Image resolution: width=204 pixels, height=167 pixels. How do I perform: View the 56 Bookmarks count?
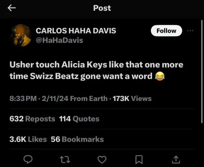(x=77, y=139)
